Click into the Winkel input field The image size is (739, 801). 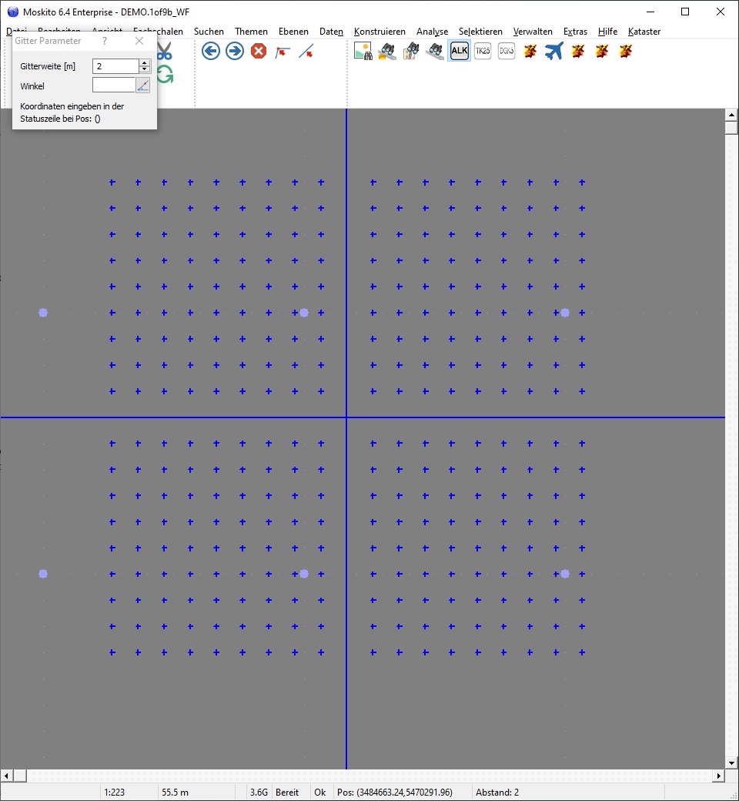point(113,85)
